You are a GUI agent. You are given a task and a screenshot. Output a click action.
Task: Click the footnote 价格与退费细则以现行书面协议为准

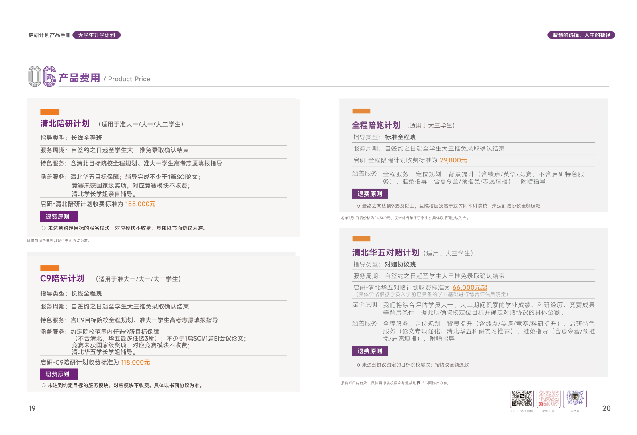59,241
